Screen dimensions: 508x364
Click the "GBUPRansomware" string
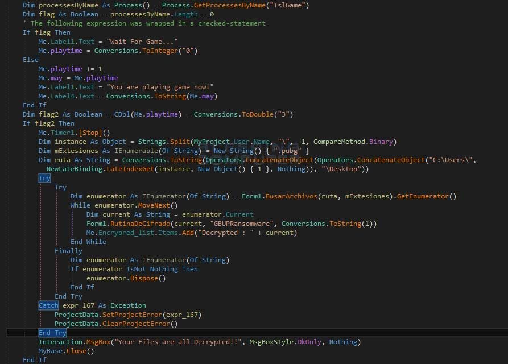point(242,224)
